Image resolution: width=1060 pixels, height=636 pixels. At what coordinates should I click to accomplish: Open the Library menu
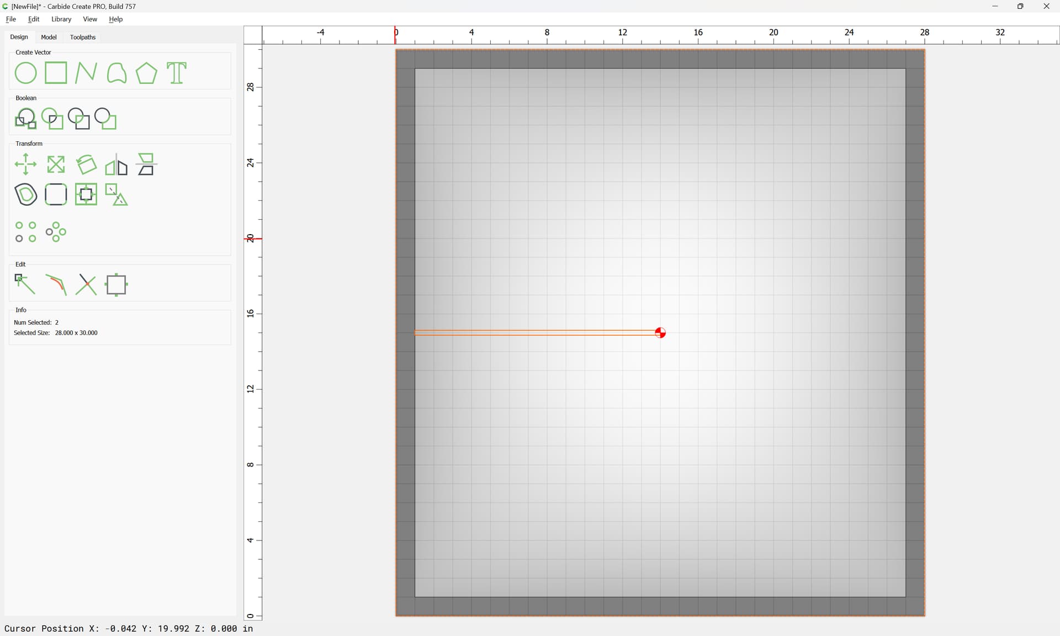pyautogui.click(x=61, y=19)
